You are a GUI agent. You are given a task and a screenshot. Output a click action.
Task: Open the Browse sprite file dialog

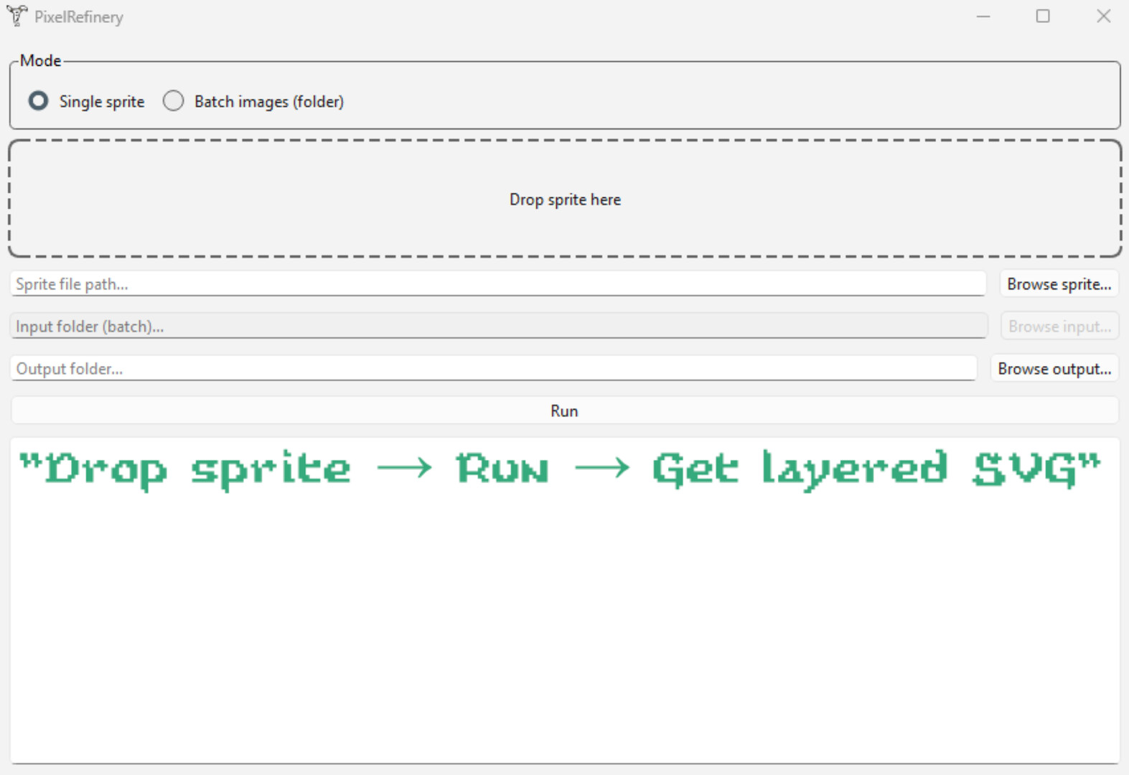click(x=1059, y=284)
